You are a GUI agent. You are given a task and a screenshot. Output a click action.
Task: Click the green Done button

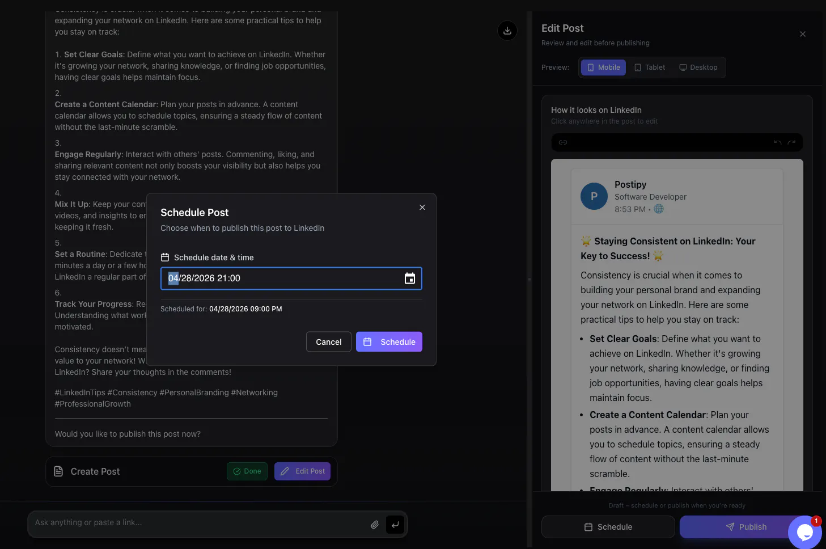pyautogui.click(x=247, y=471)
